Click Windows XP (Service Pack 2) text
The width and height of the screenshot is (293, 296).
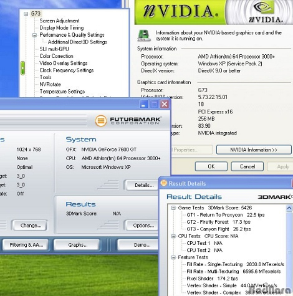click(x=230, y=64)
